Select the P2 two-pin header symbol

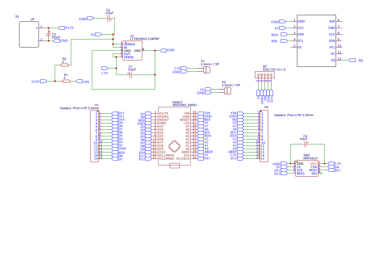[x=228, y=91]
